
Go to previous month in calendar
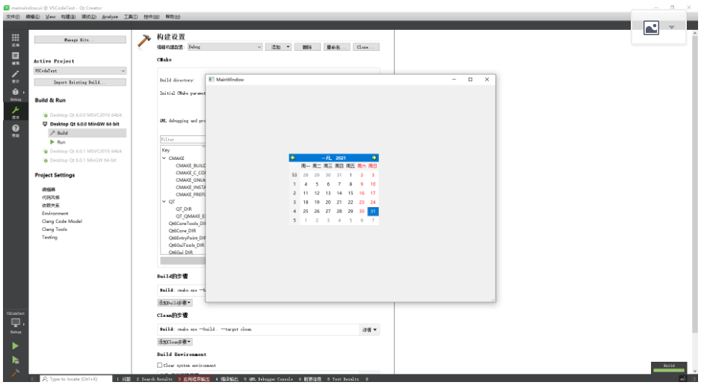(x=293, y=158)
